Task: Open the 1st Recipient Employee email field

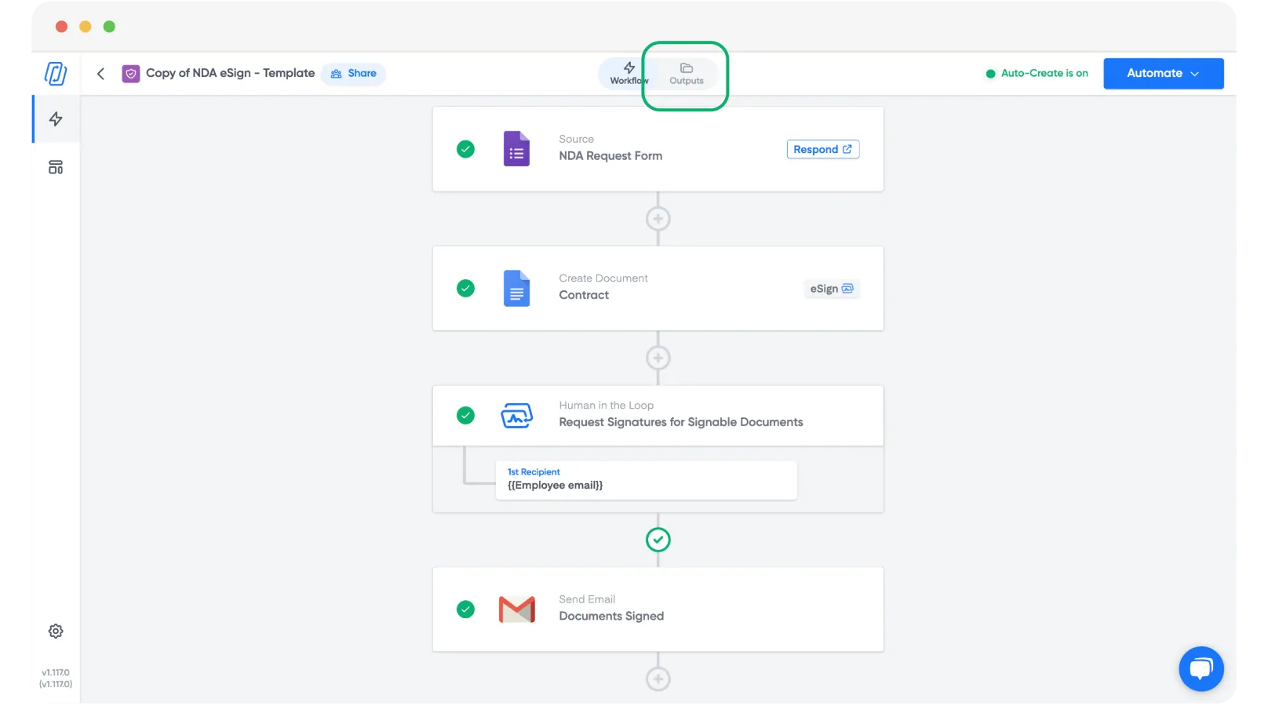Action: (647, 480)
